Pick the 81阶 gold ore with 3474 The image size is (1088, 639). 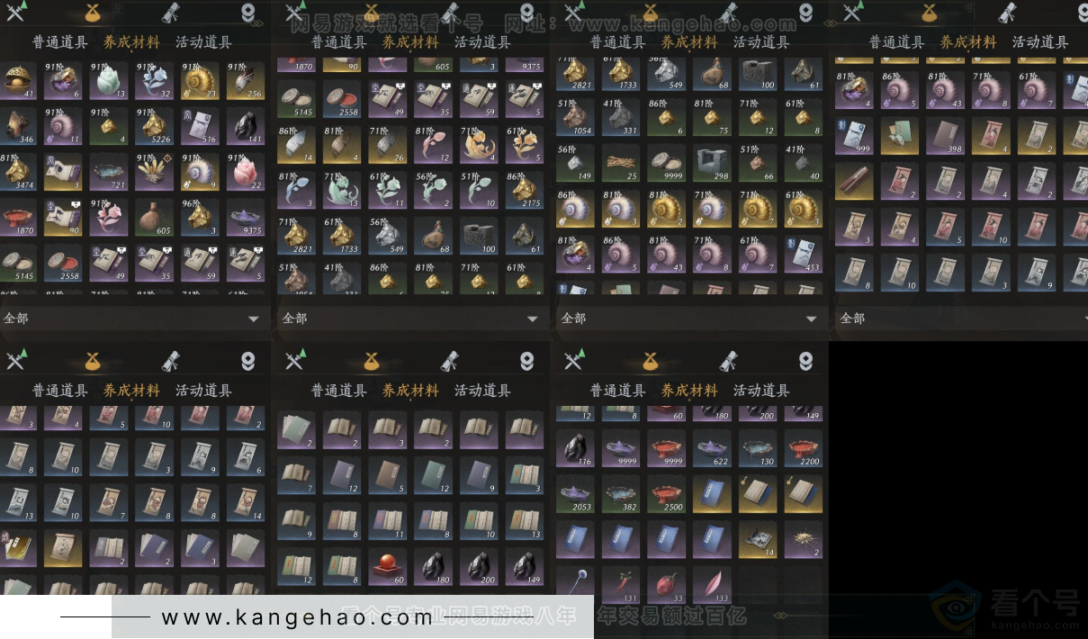[x=18, y=172]
